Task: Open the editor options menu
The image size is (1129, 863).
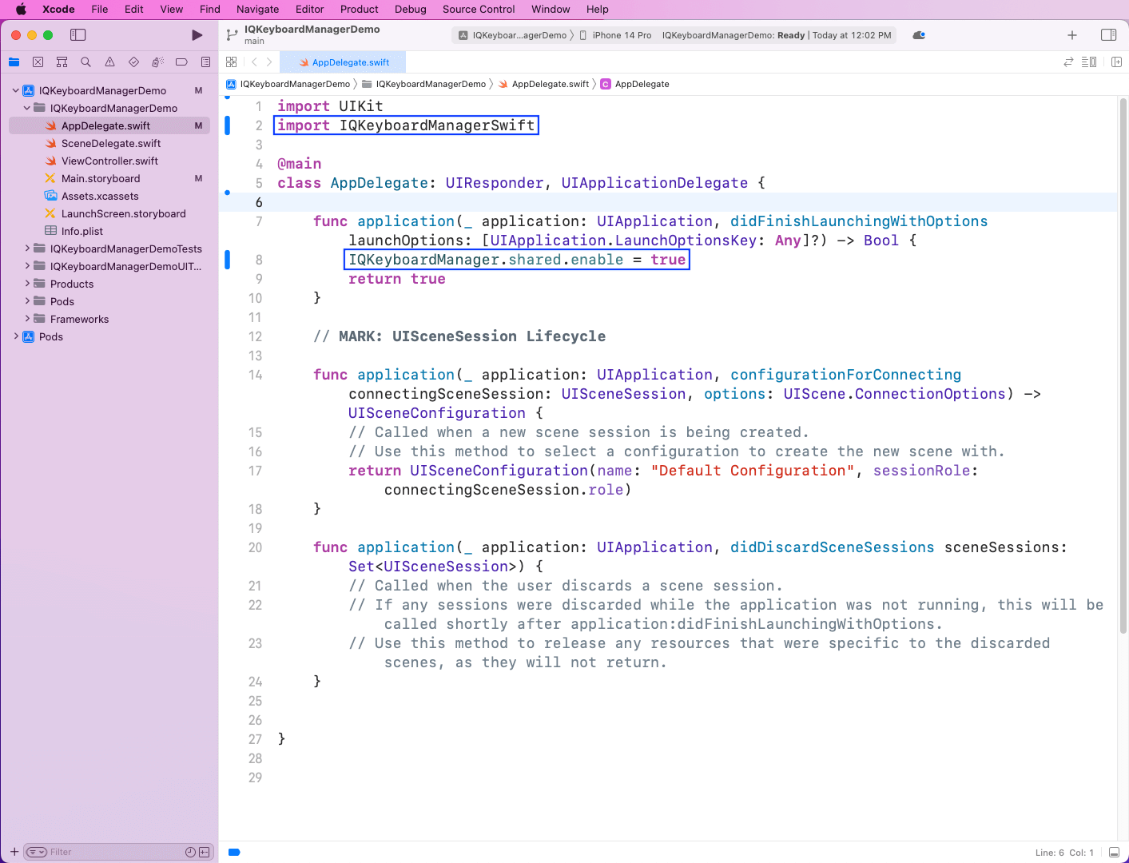Action: (x=1090, y=62)
